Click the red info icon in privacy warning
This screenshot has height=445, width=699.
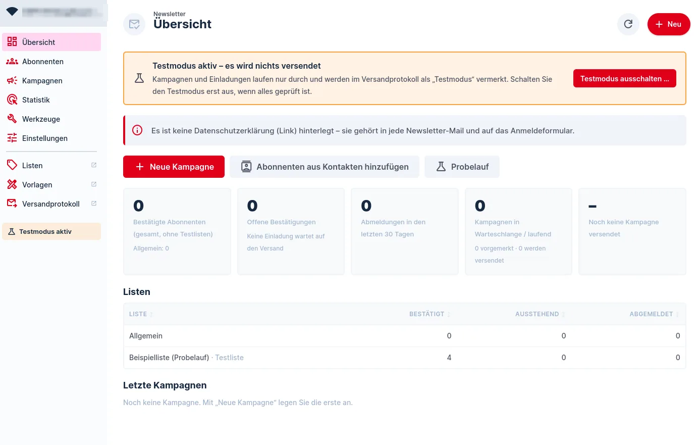click(137, 130)
